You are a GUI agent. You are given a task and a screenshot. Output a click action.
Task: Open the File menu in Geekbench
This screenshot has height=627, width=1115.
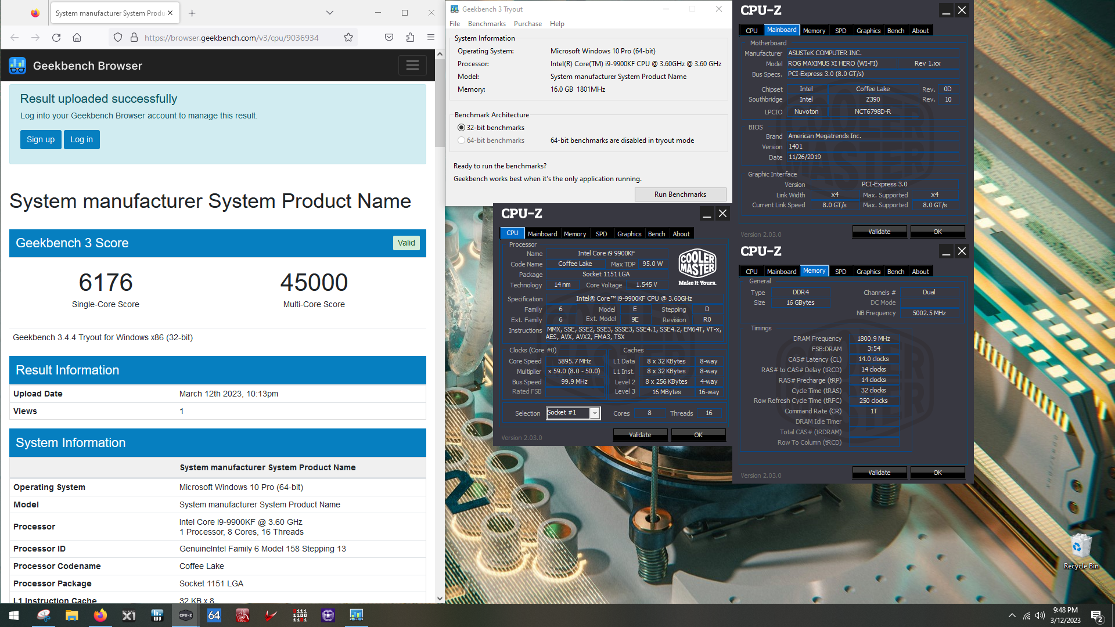pyautogui.click(x=455, y=24)
